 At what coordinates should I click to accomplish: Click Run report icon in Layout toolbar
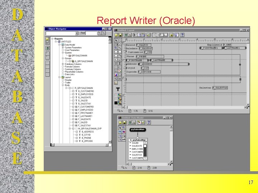(126, 35)
